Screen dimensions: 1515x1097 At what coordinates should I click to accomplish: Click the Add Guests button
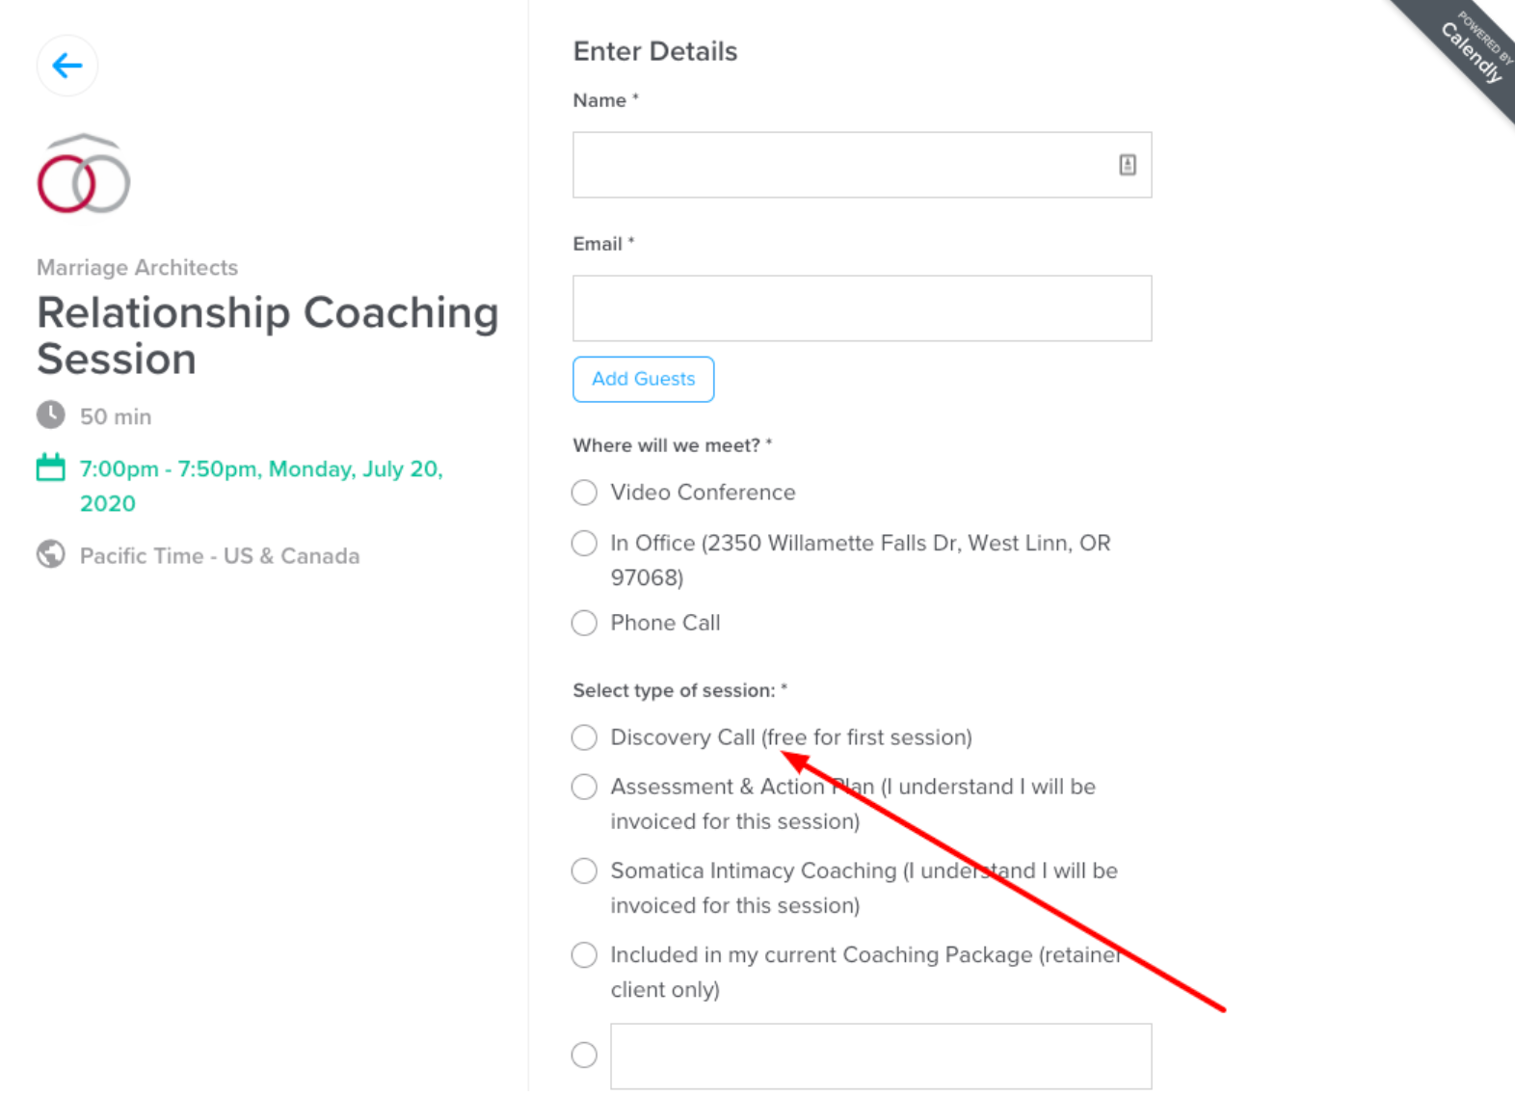[x=643, y=379]
